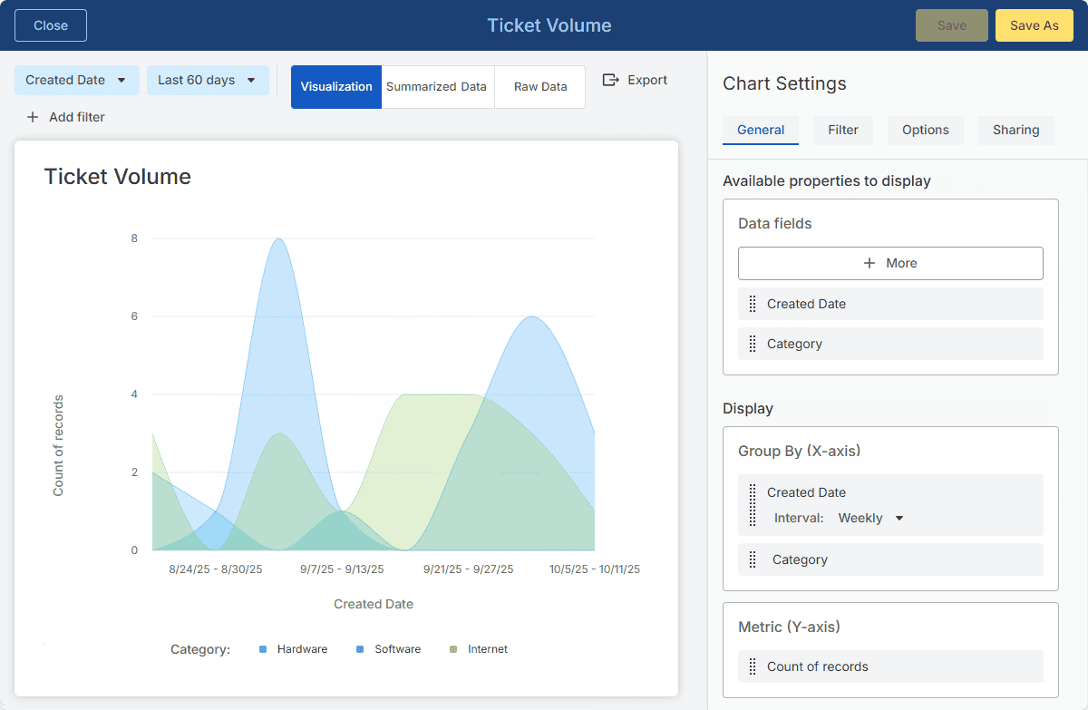Screen dimensions: 1088x710
Task: Expand the Weekly interval dropdown
Action: point(870,518)
